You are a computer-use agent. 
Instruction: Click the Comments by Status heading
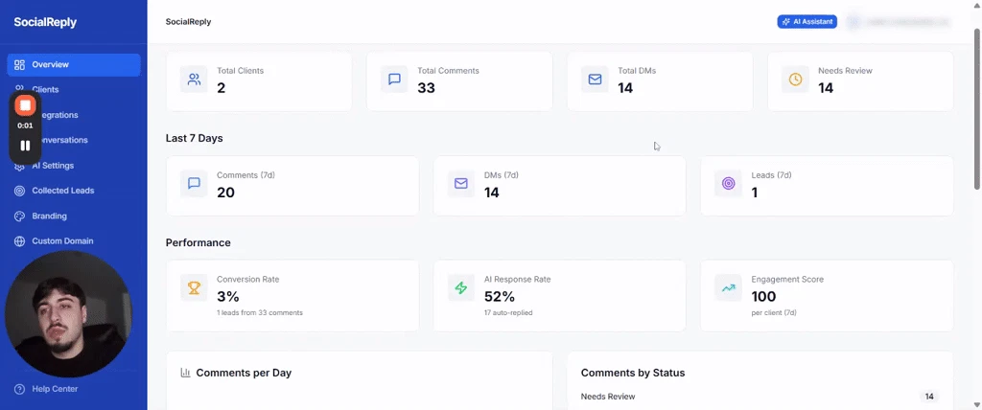coord(633,373)
